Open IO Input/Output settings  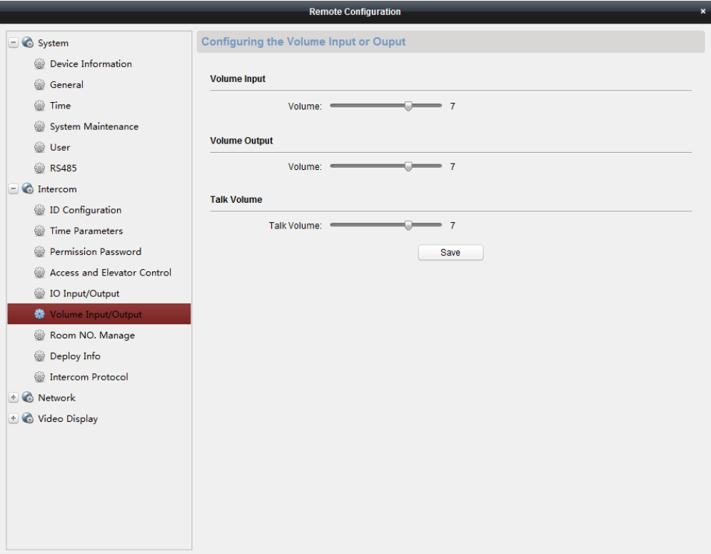click(84, 293)
